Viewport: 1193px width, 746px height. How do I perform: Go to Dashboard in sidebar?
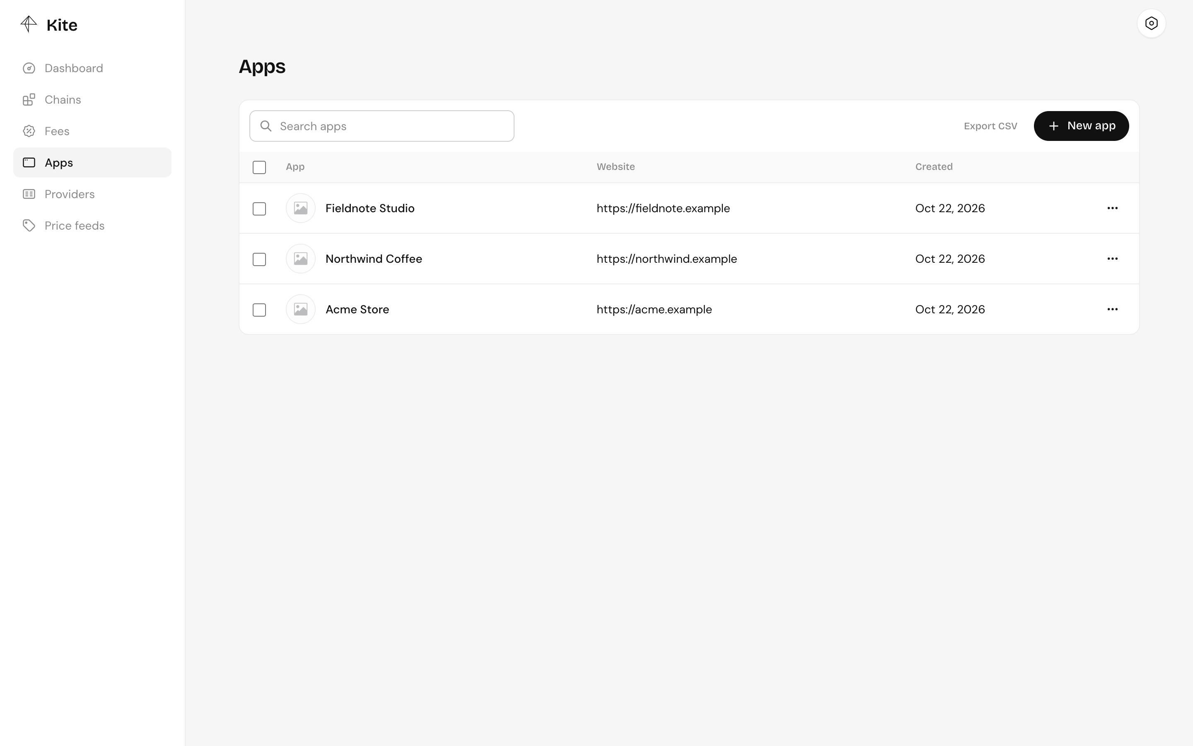click(92, 68)
